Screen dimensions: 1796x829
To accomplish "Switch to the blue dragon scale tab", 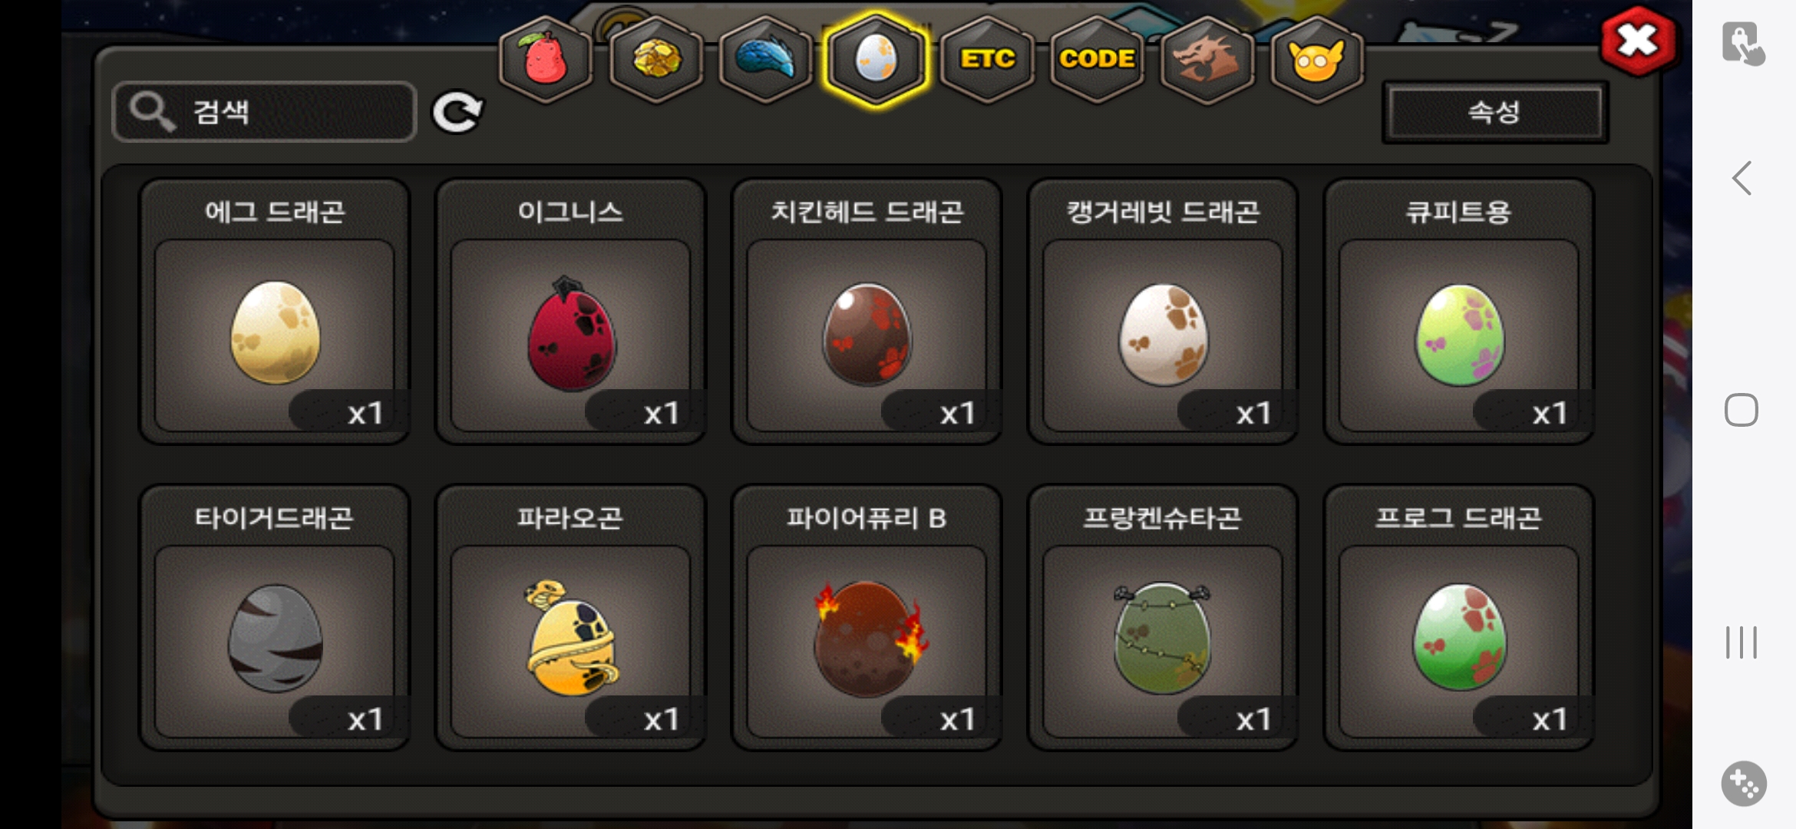I will point(765,59).
